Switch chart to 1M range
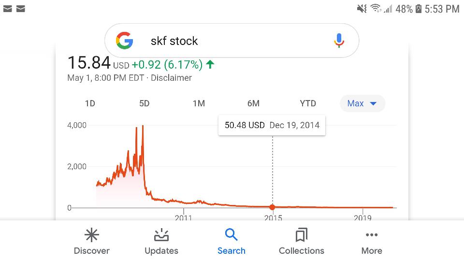 (199, 103)
